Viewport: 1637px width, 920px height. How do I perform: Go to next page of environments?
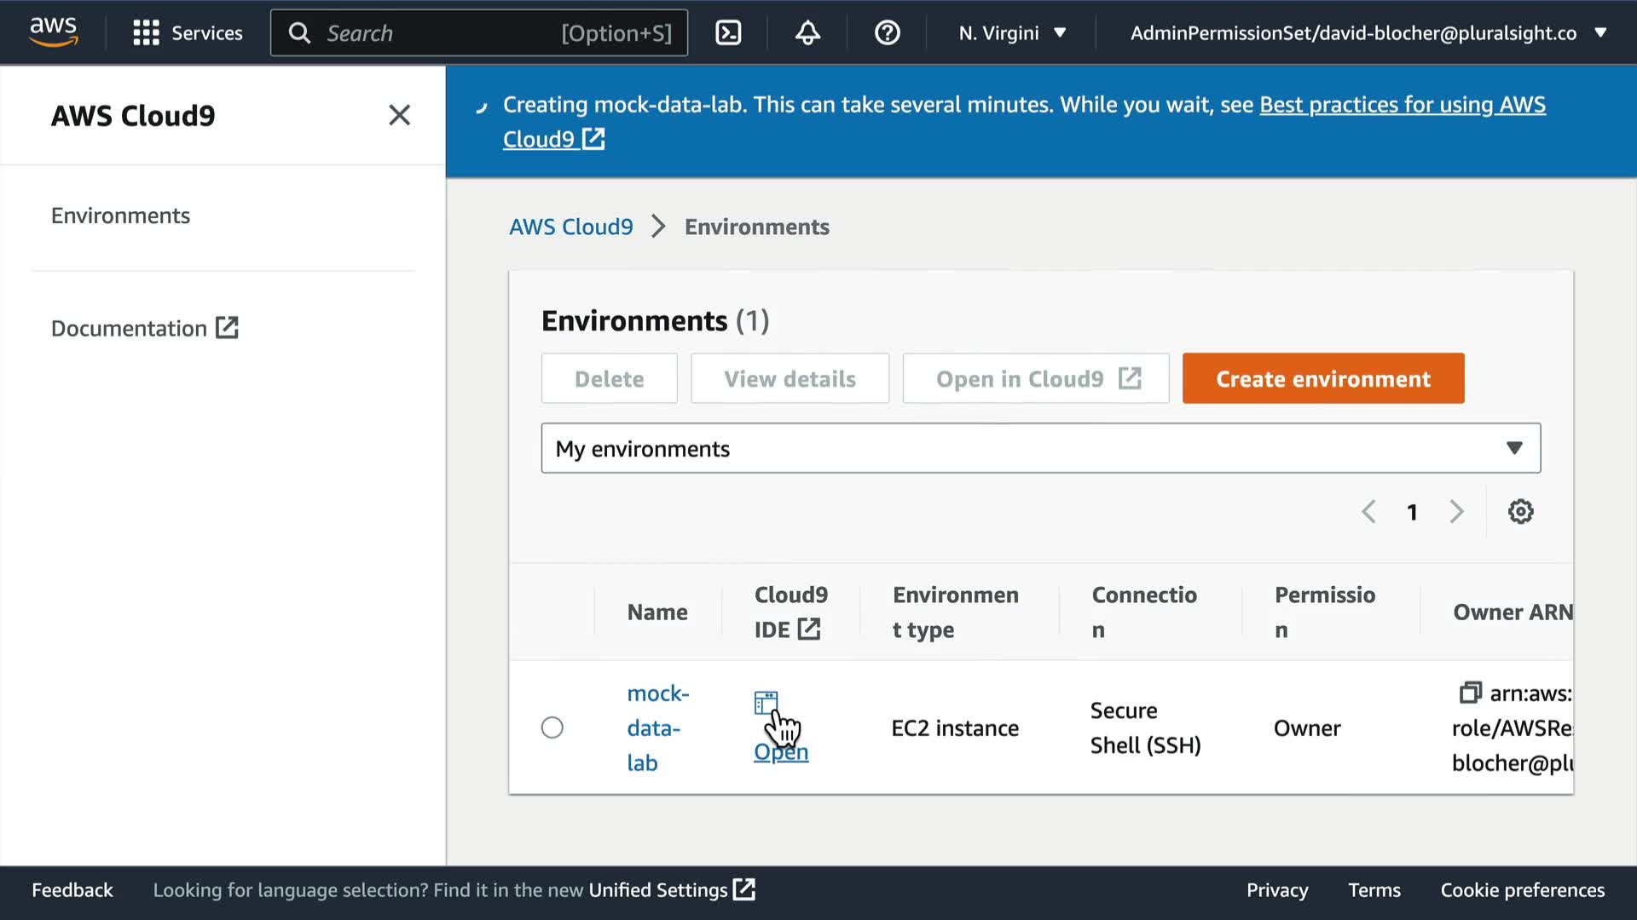(x=1456, y=512)
